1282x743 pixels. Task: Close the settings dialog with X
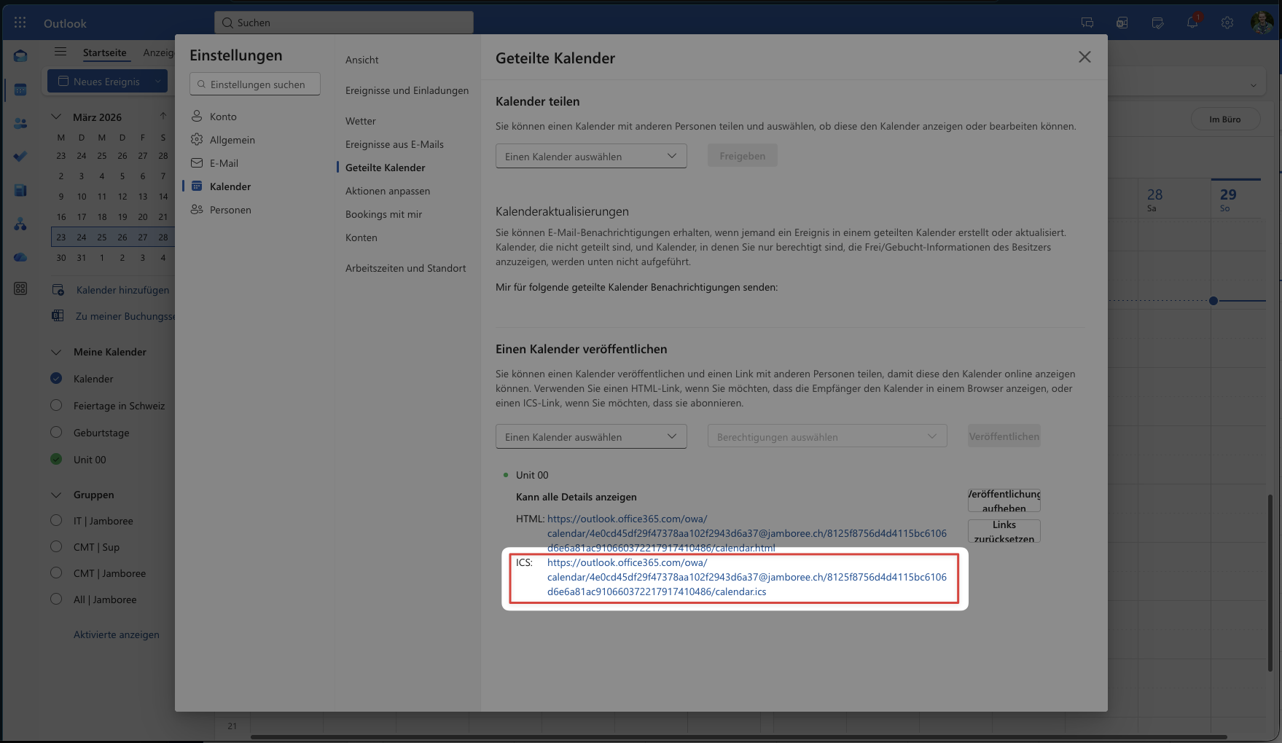pos(1084,57)
